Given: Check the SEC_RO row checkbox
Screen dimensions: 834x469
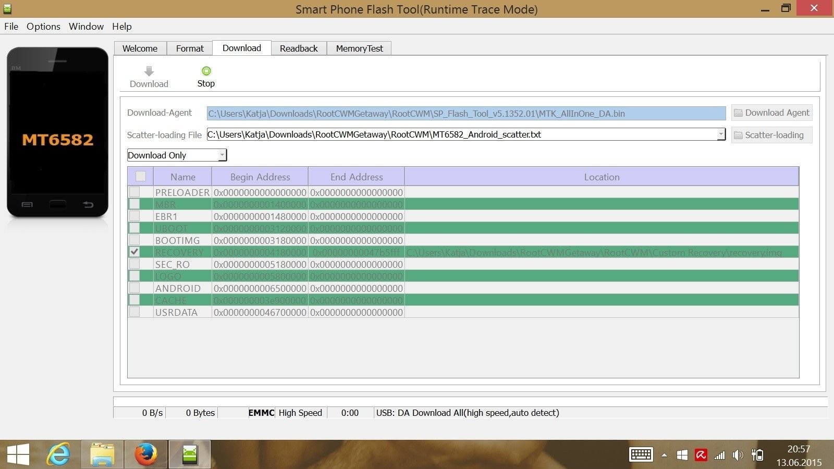Looking at the screenshot, I should (x=134, y=264).
